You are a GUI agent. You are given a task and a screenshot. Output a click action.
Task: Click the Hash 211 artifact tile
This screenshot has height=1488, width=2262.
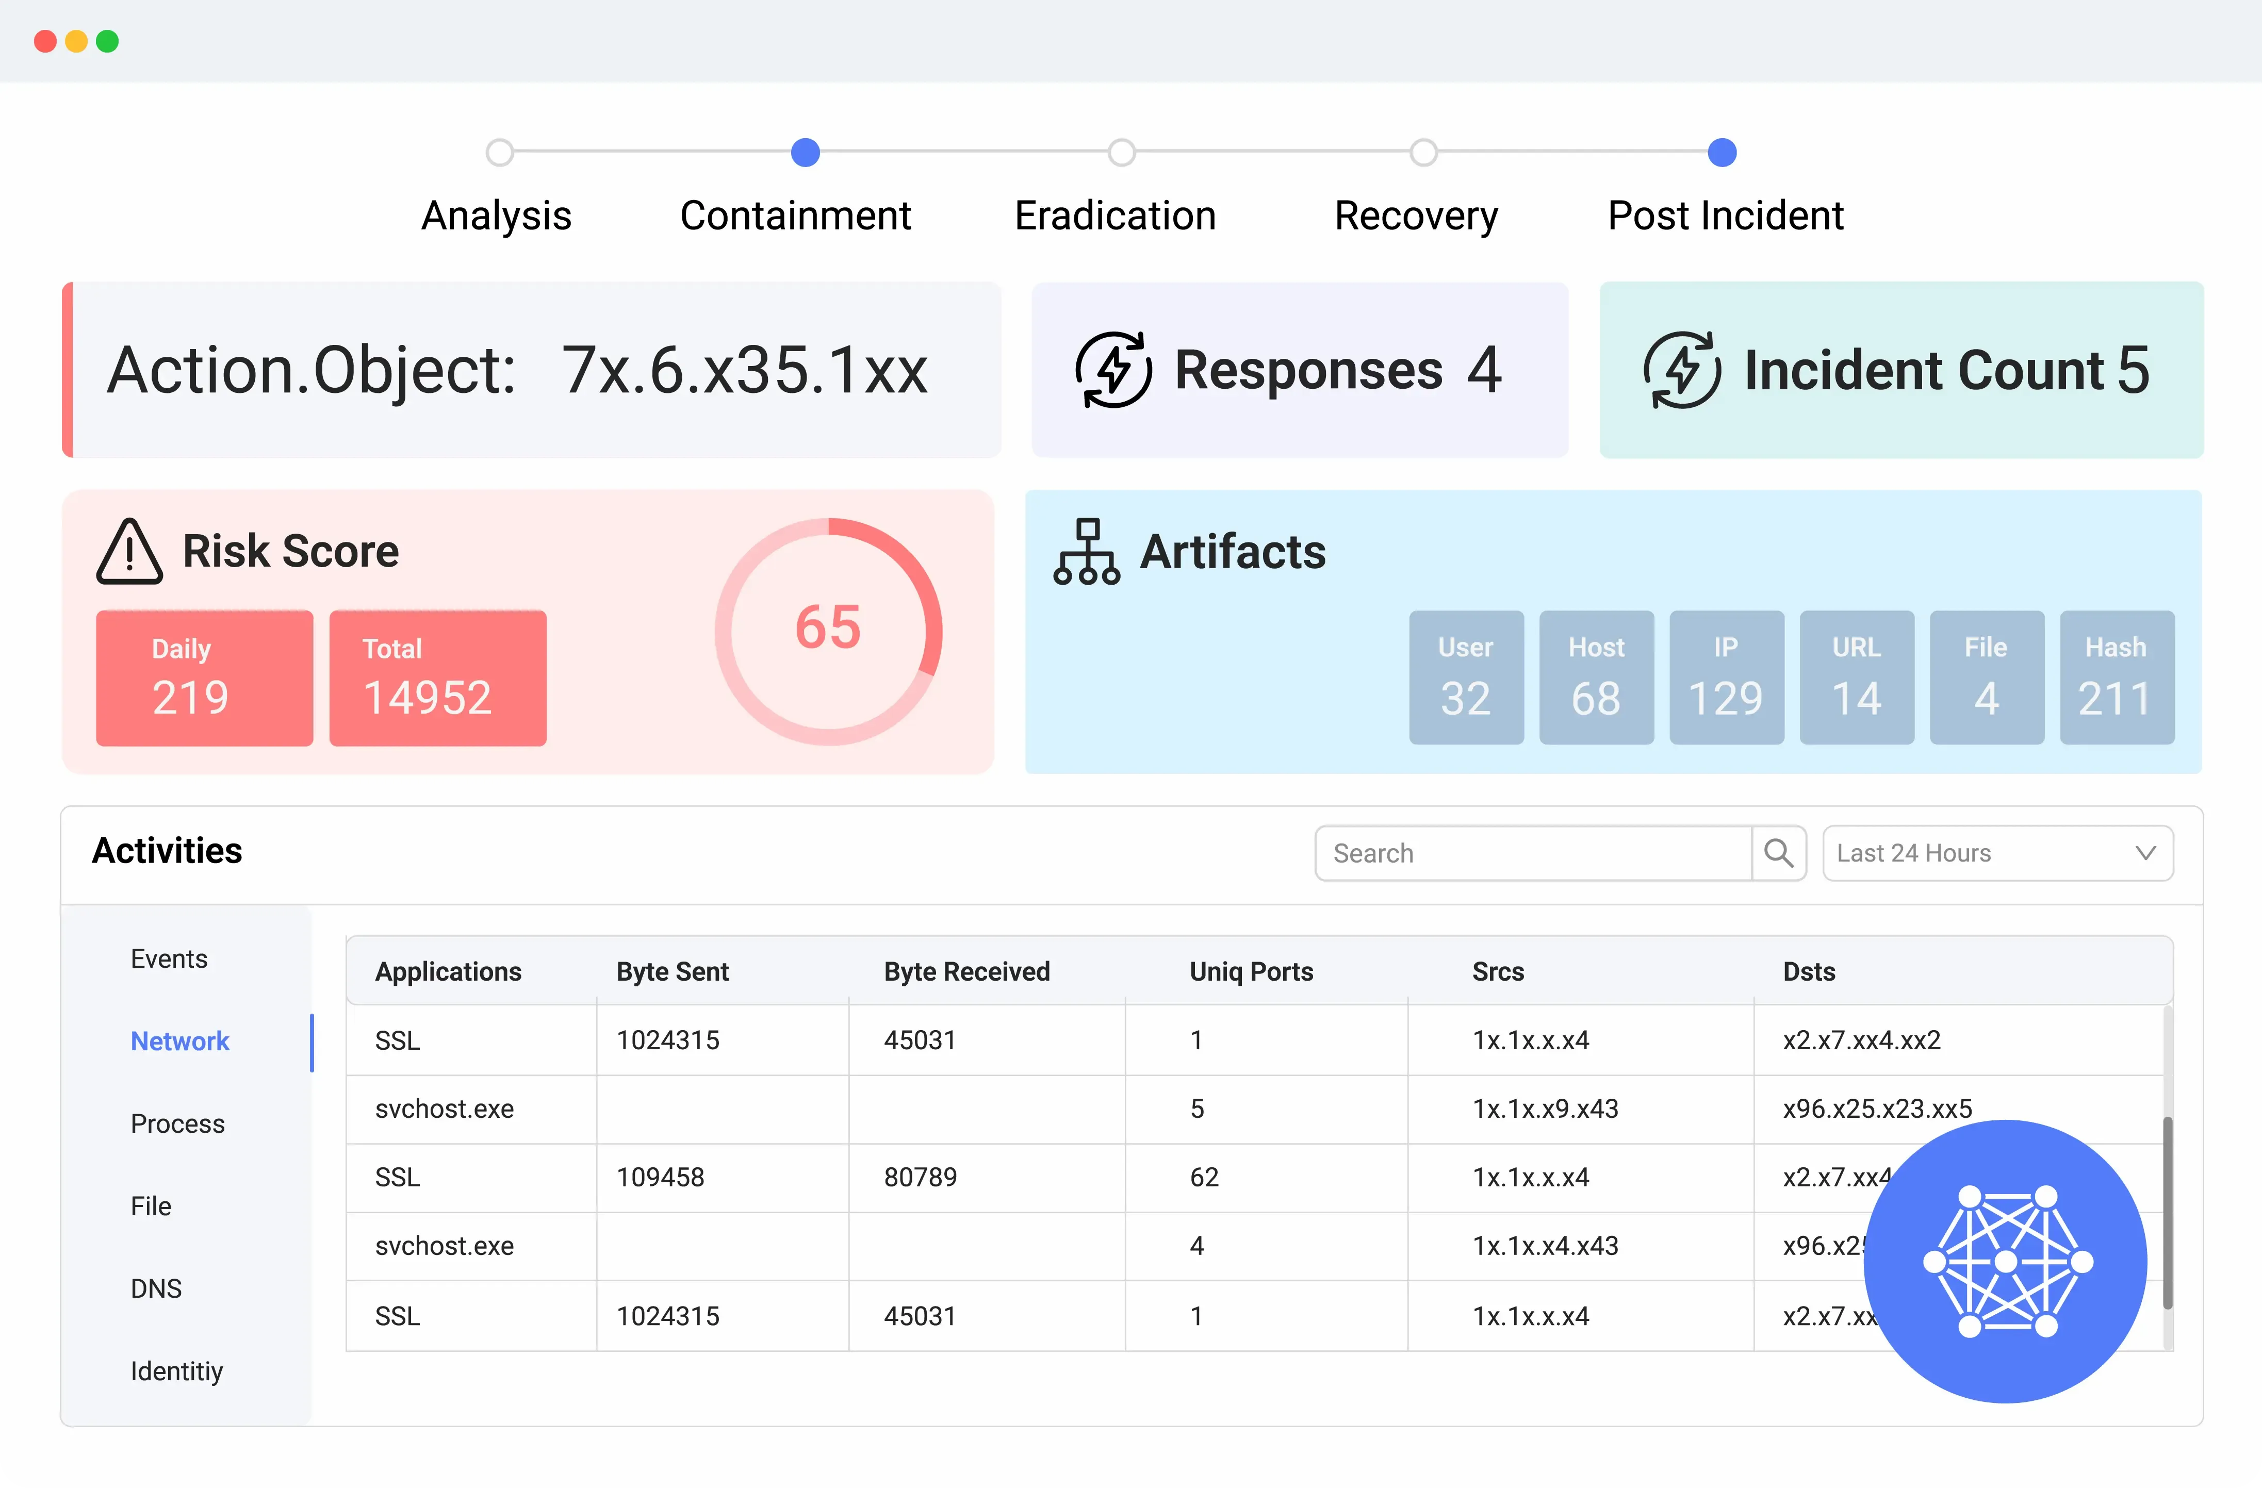click(2117, 677)
